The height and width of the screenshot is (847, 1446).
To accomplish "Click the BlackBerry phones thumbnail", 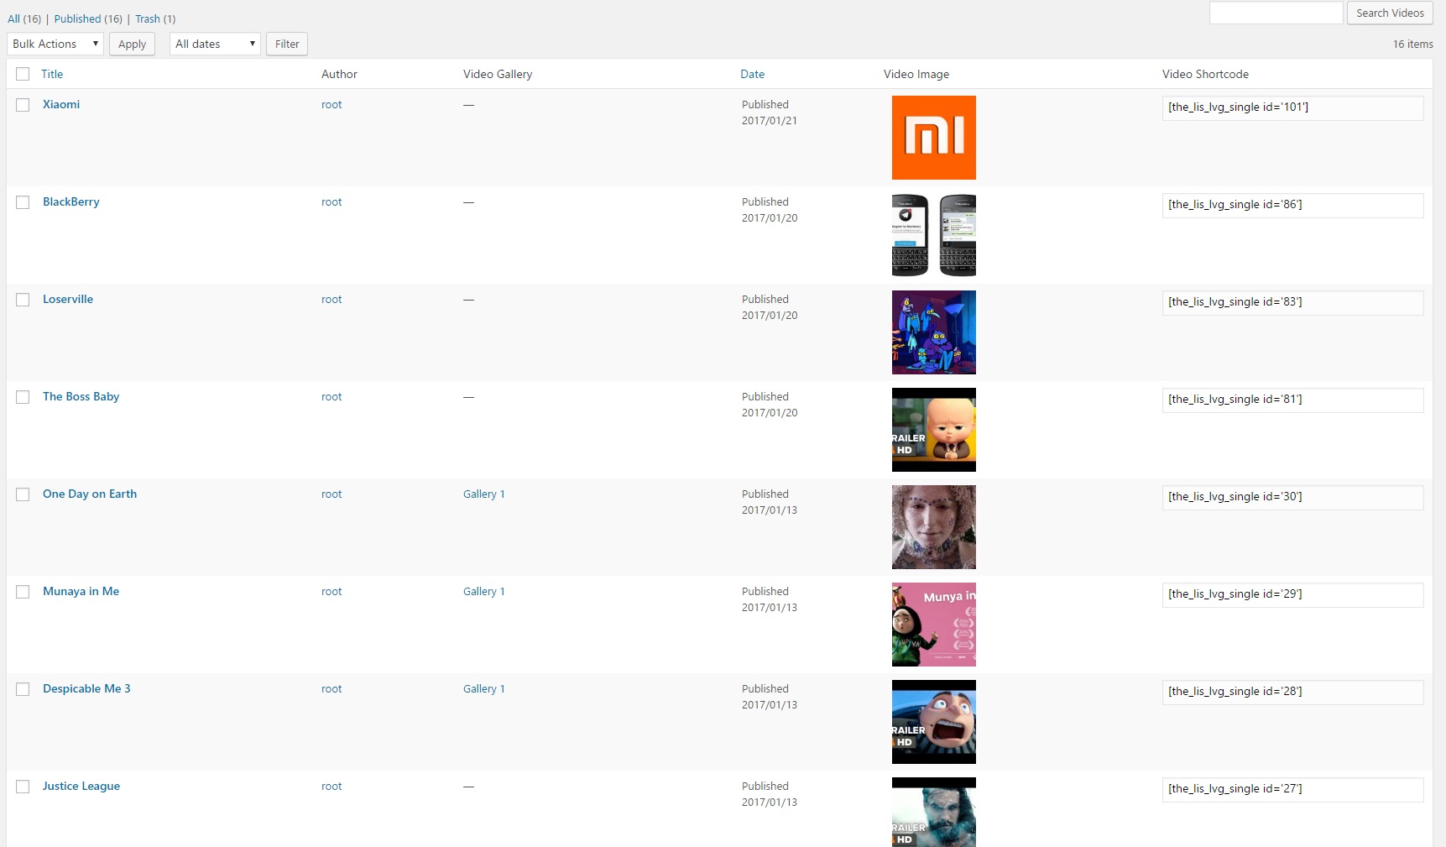I will coord(934,235).
